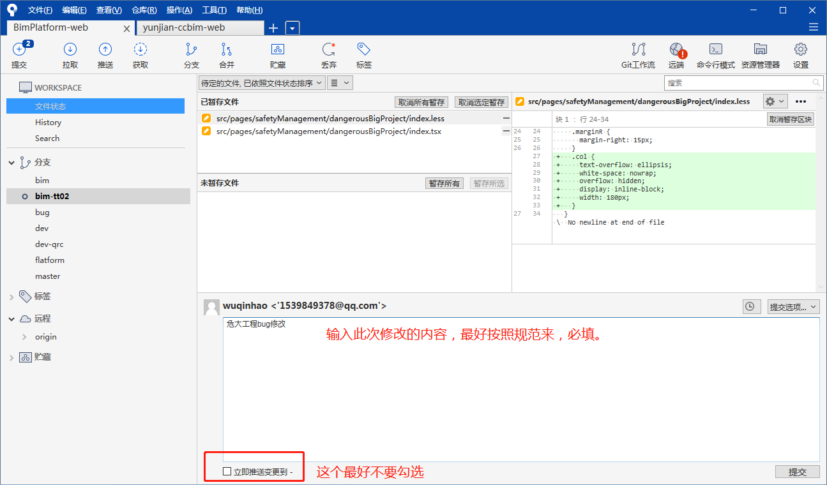The height and width of the screenshot is (485, 827).
Task: Click the 推送 push icon
Action: 105,49
